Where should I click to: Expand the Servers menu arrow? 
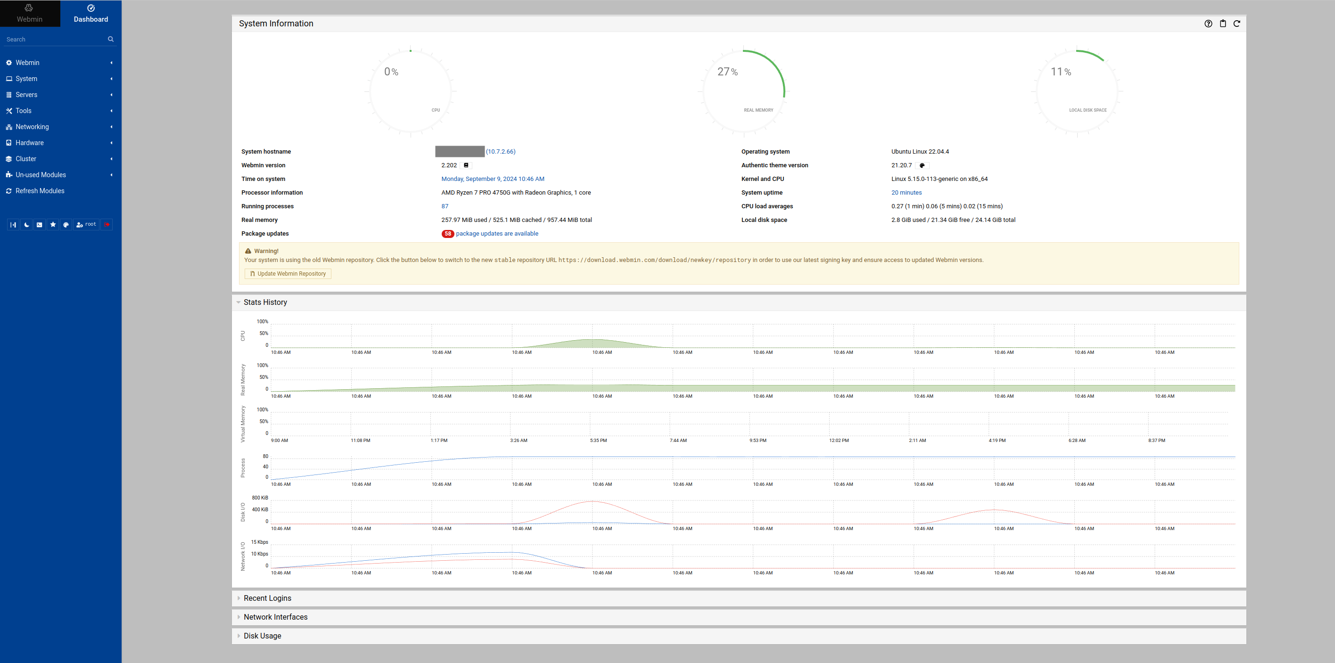[x=111, y=95]
